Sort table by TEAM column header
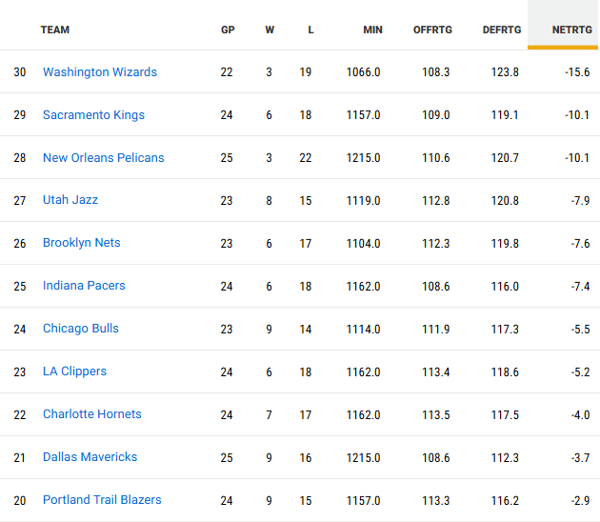The image size is (600, 522). [55, 30]
